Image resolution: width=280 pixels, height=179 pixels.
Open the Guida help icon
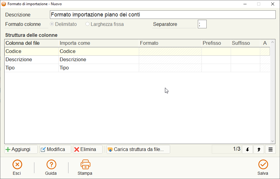51,164
